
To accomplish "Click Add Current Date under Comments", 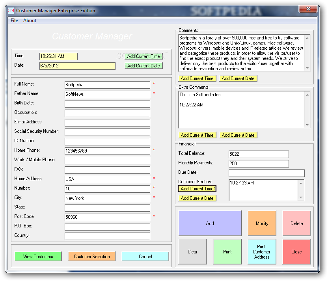I will click(238, 78).
